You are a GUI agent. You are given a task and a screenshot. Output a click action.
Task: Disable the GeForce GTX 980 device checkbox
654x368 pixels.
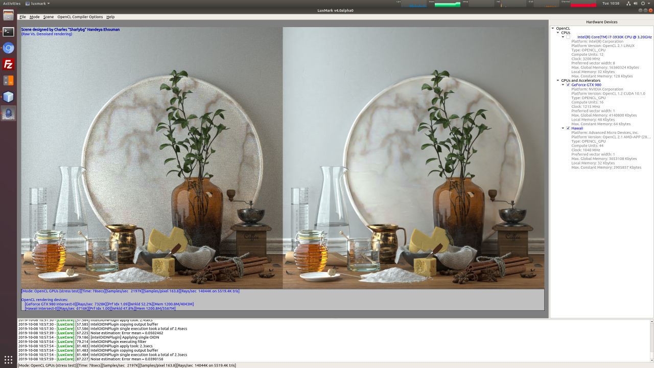tap(568, 85)
